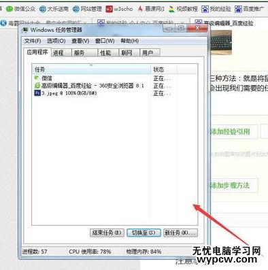Click the 360 browser icon in task list
Screen dimensions: 268x270
37,86
